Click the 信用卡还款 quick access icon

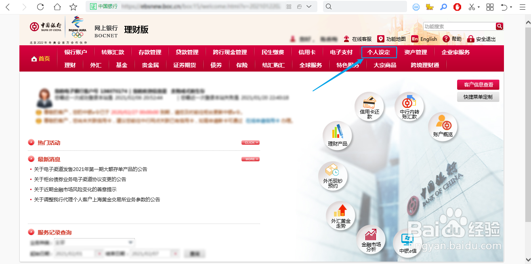[x=369, y=107]
